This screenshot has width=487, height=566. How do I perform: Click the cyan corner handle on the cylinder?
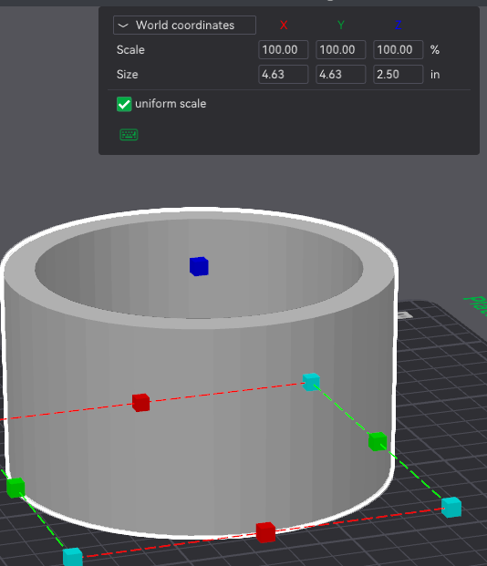click(x=311, y=382)
